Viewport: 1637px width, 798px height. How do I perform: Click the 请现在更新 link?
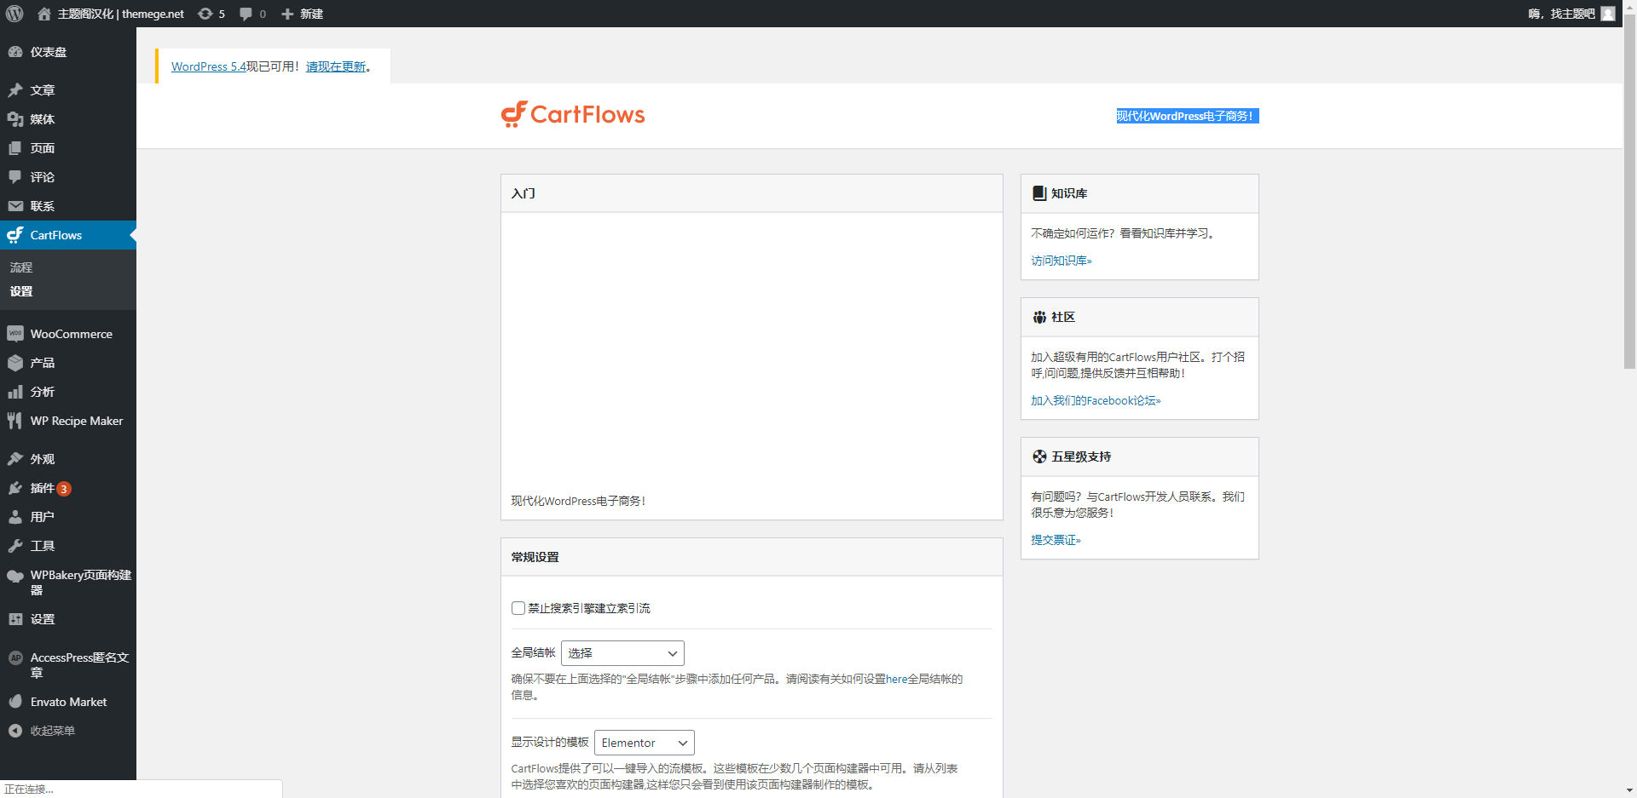click(x=336, y=66)
